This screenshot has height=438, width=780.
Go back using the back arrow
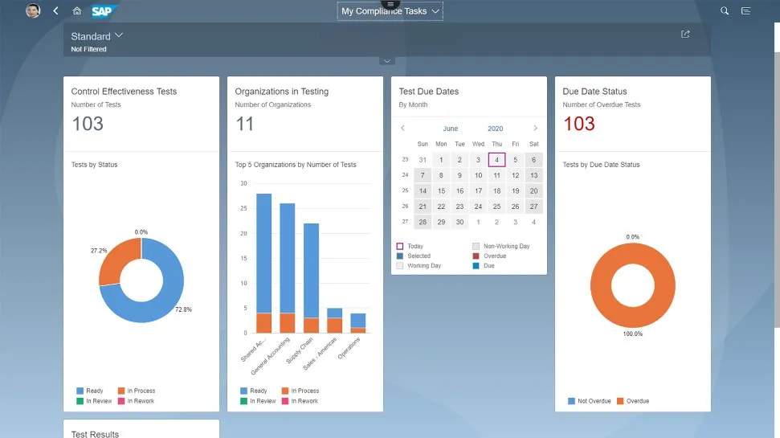55,11
